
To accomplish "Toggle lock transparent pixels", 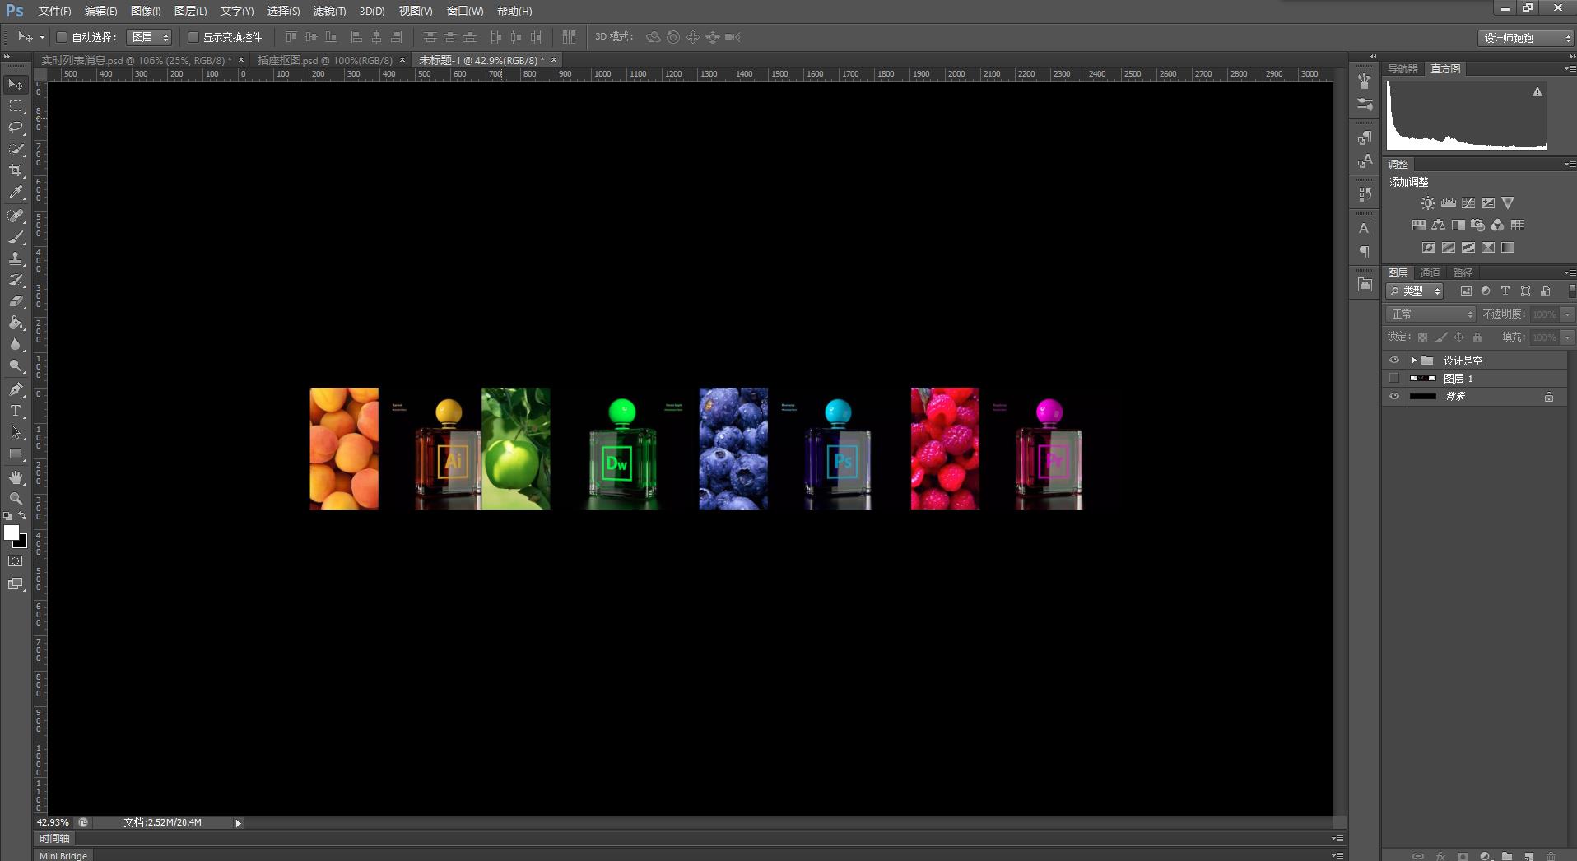I will 1422,337.
